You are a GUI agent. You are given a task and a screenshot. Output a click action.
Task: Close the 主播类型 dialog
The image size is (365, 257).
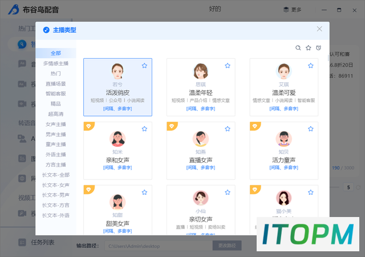(319, 29)
